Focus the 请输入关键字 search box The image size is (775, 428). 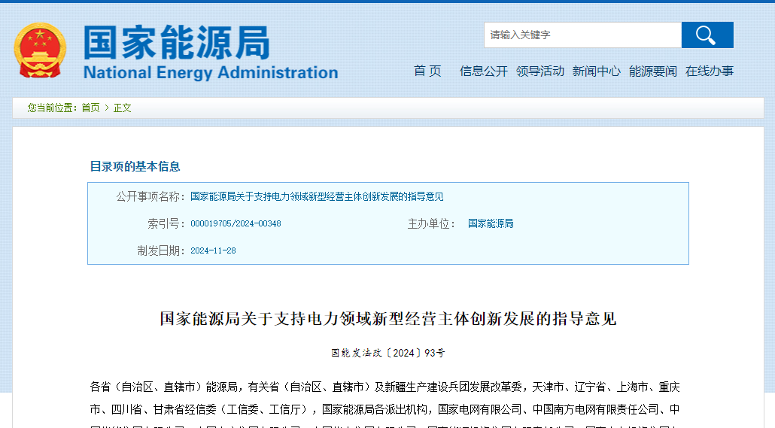(x=582, y=35)
